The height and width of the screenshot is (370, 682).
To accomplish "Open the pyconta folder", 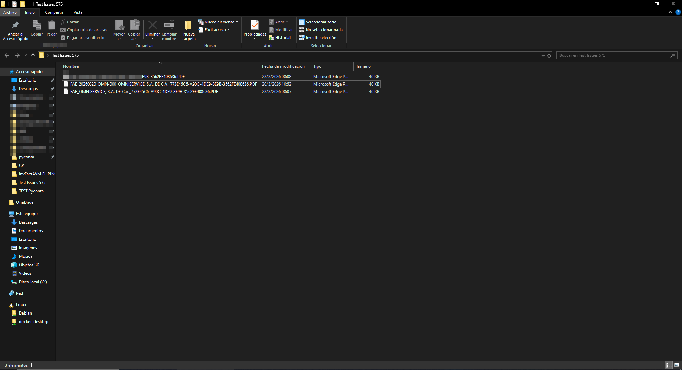I will (26, 157).
